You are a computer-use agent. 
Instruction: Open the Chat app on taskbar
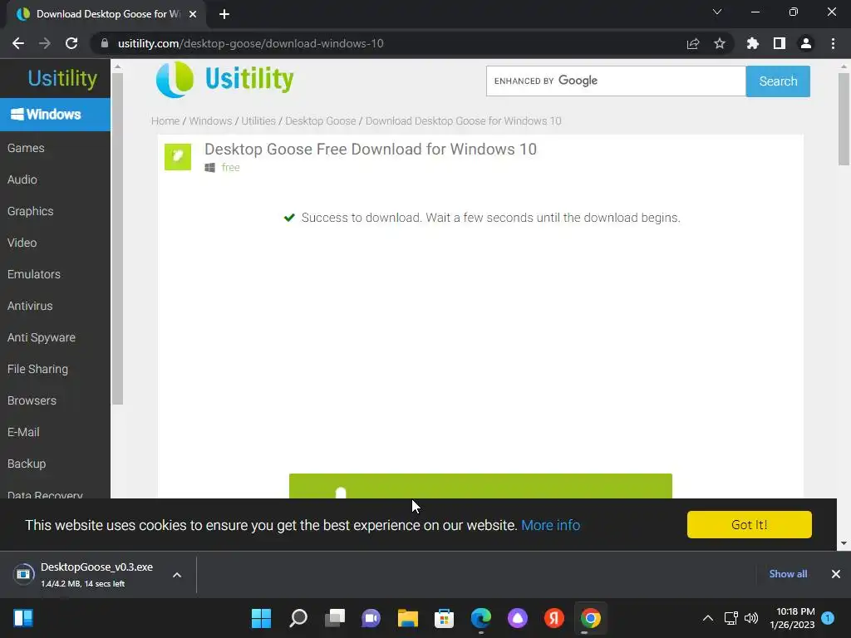pos(371,618)
